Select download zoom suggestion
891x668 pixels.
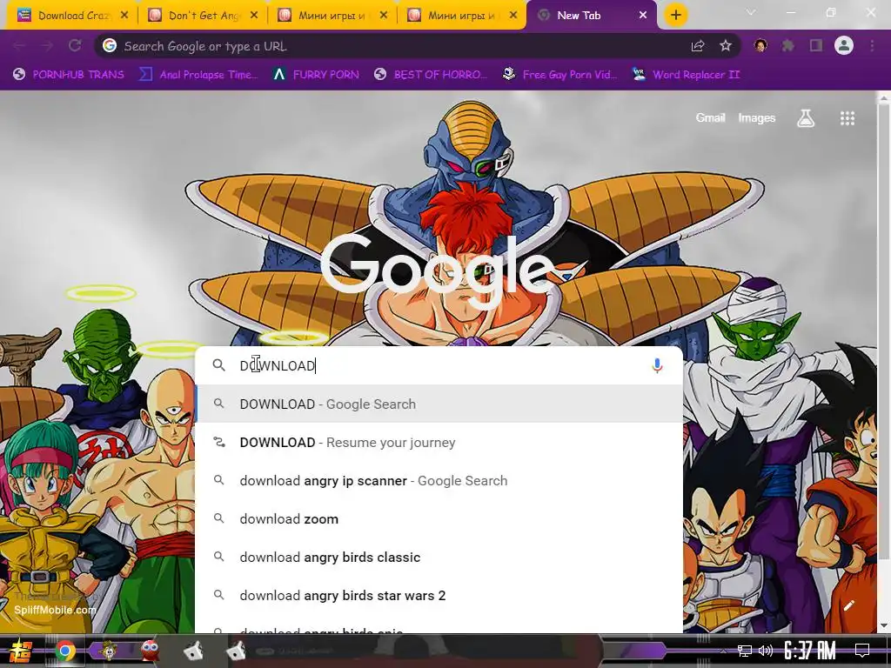(x=439, y=518)
